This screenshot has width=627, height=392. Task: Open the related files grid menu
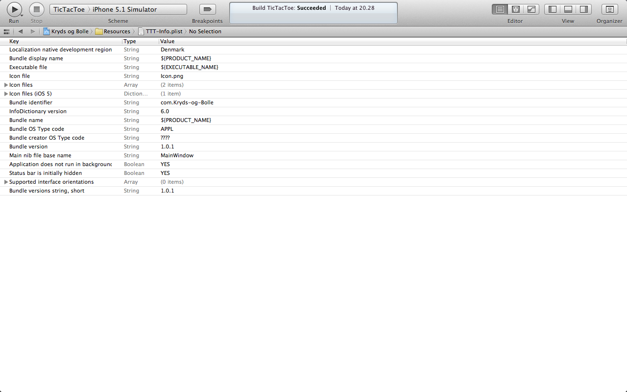pos(6,31)
